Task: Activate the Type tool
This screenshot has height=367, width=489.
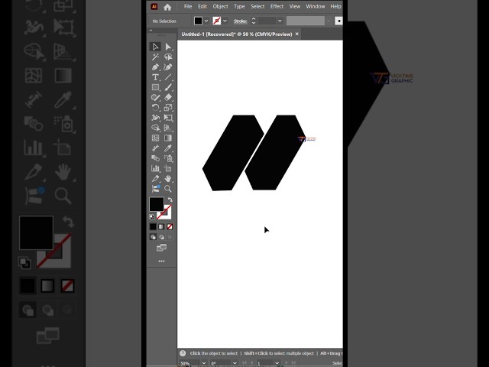Action: tap(155, 77)
